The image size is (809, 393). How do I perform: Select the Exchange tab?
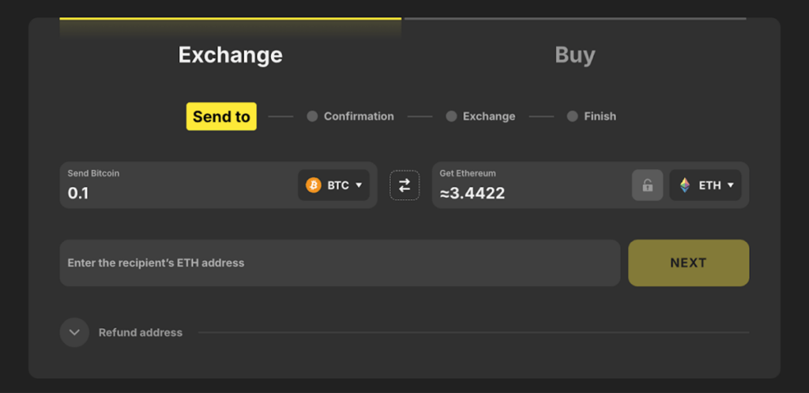pyautogui.click(x=230, y=55)
